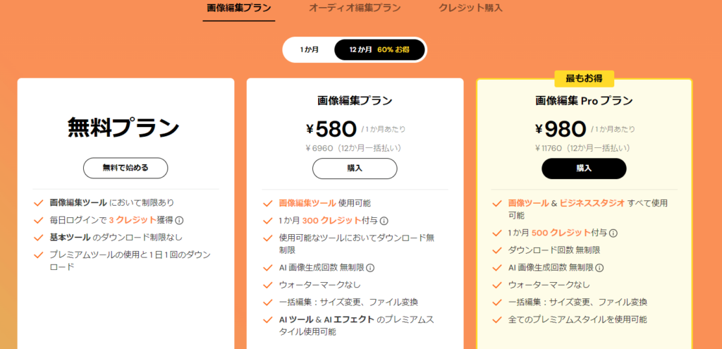Click checkmark beside 画像編集ツール 使用可能

(267, 203)
